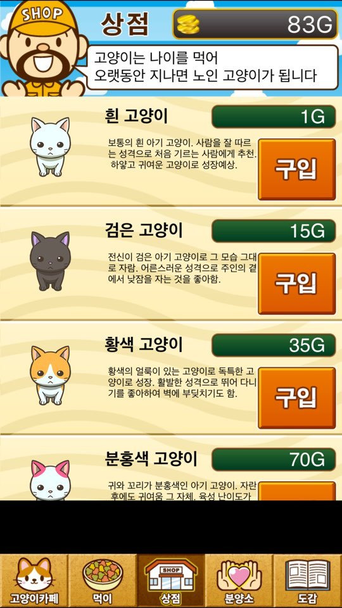Switch to the 상점 shop tab
This screenshot has width=342, height=608.
[x=171, y=581]
